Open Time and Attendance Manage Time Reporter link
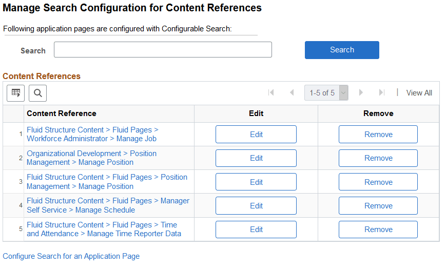The height and width of the screenshot is (267, 446). (104, 230)
